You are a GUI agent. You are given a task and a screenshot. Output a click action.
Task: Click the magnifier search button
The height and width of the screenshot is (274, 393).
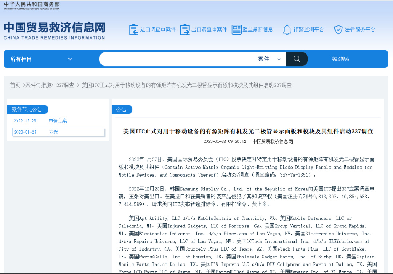297,59
